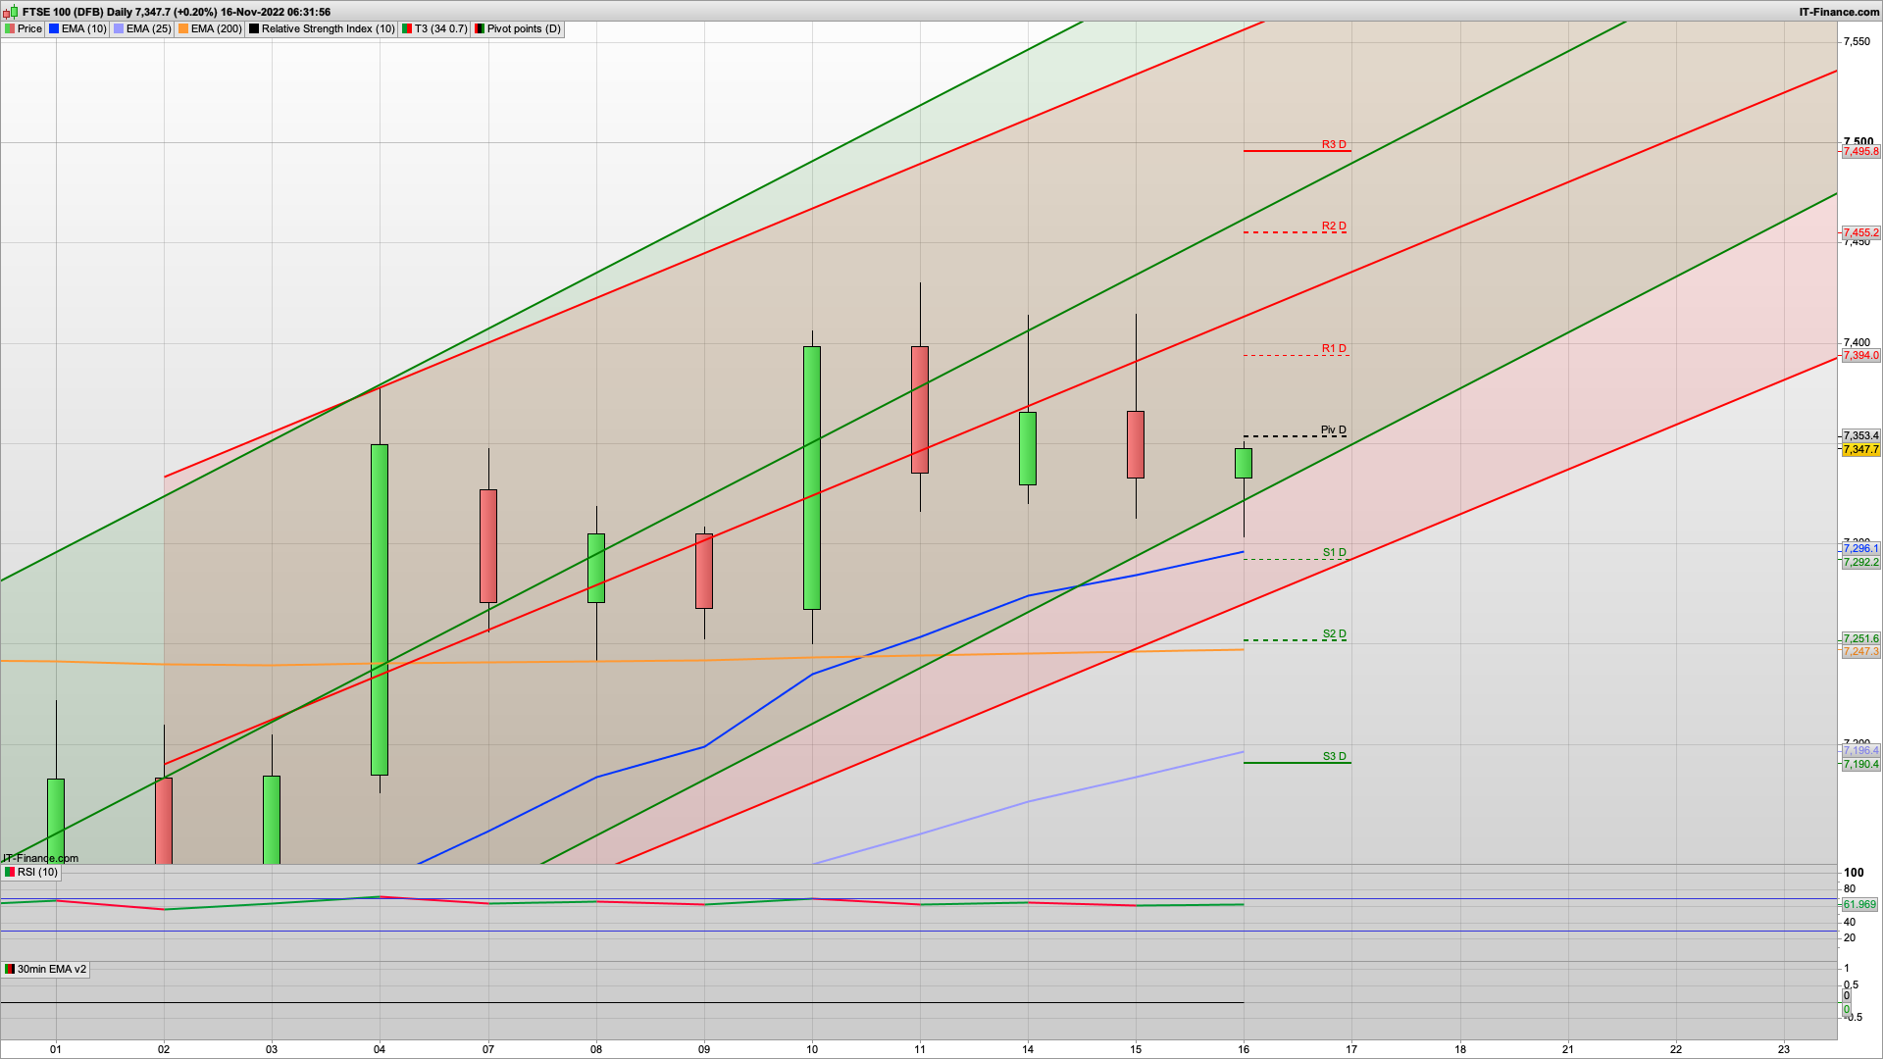Click the R3 D pivot level label

pyautogui.click(x=1334, y=144)
